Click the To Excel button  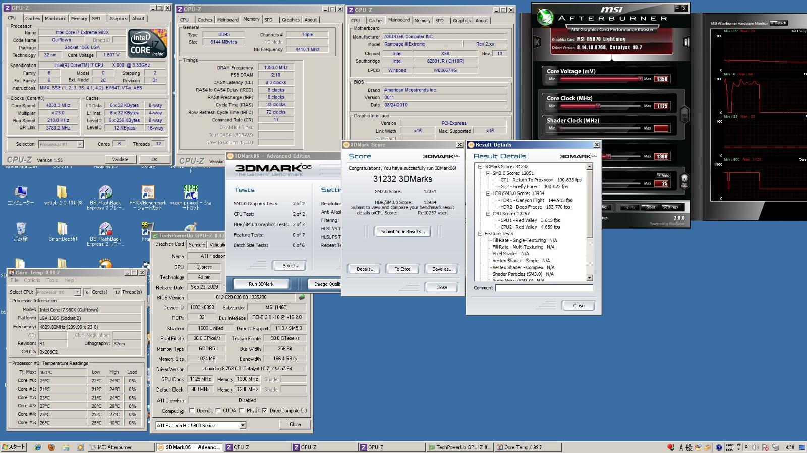[403, 269]
